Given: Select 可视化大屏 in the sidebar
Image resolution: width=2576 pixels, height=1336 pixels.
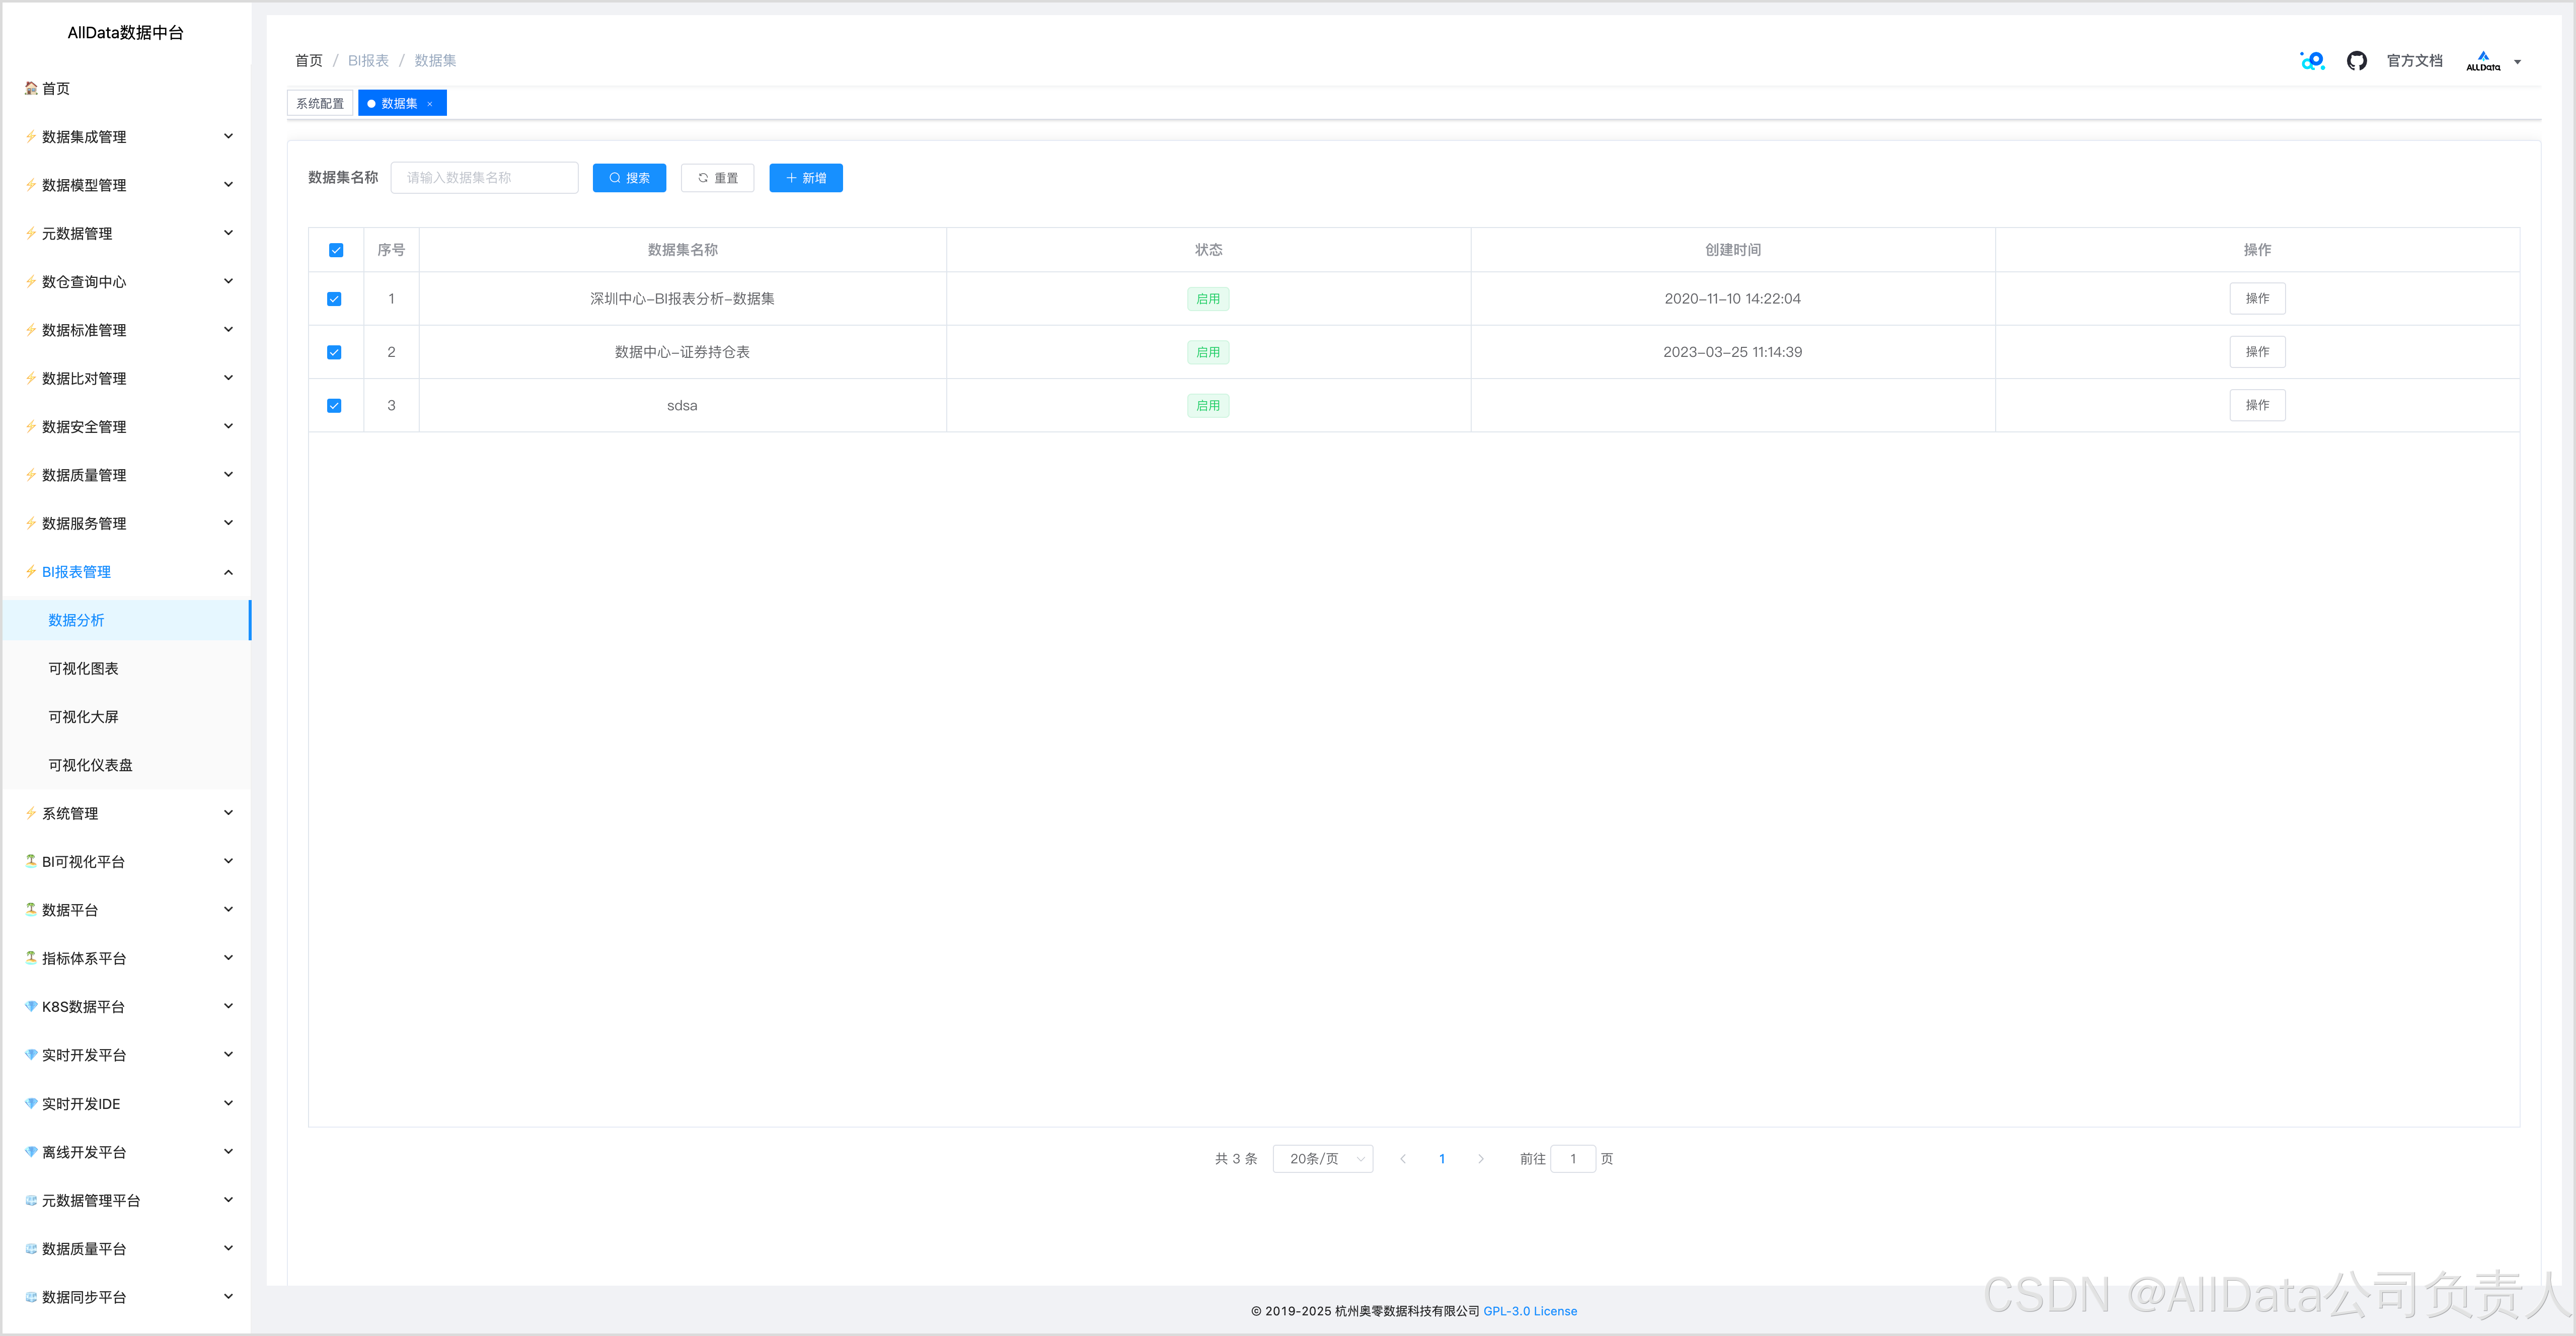Looking at the screenshot, I should tap(84, 717).
